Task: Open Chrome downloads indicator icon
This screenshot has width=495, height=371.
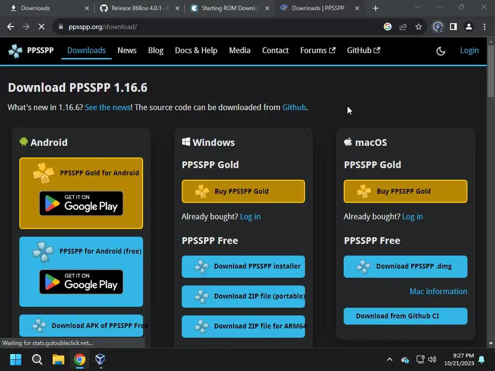Action: click(438, 27)
